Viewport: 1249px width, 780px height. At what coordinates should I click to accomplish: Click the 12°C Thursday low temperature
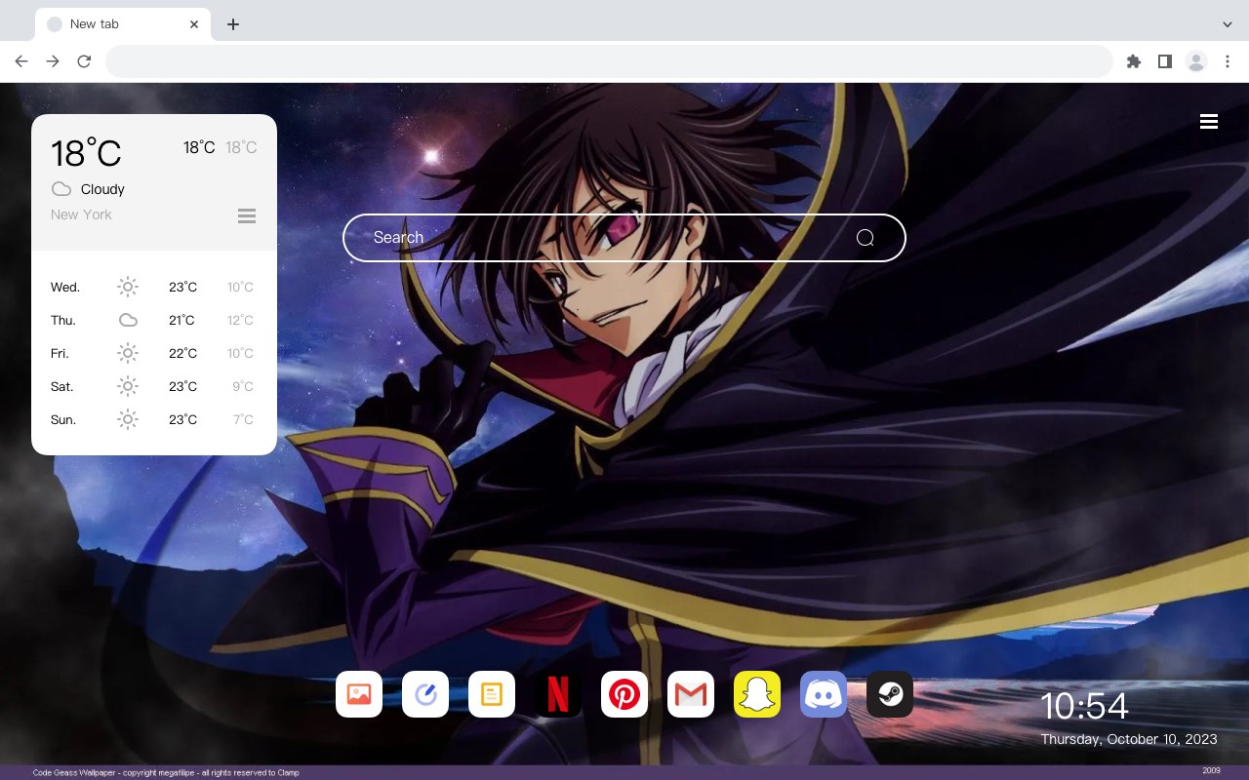(x=240, y=320)
